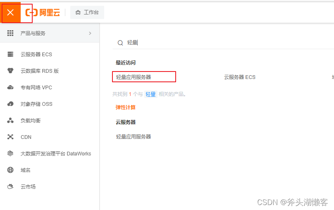Image resolution: width=334 pixels, height=210 pixels.
Task: Click the 域名 globe icon
Action: click(x=10, y=170)
